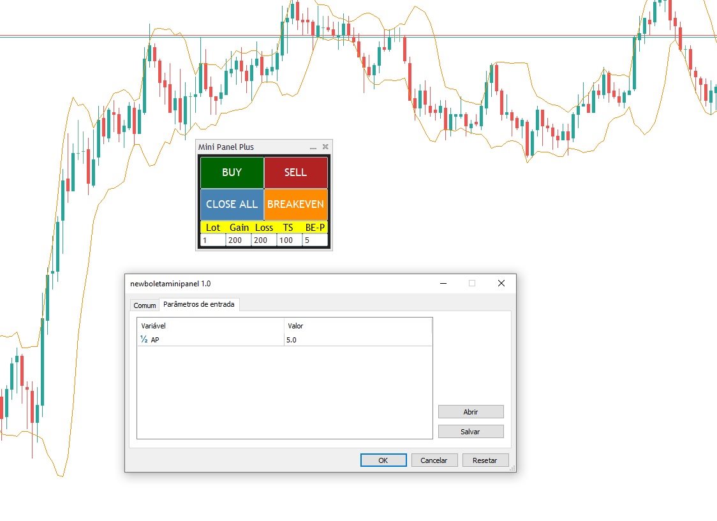Screen dimensions: 717x521
Task: Edit the TS field showing 100
Action: pos(288,240)
